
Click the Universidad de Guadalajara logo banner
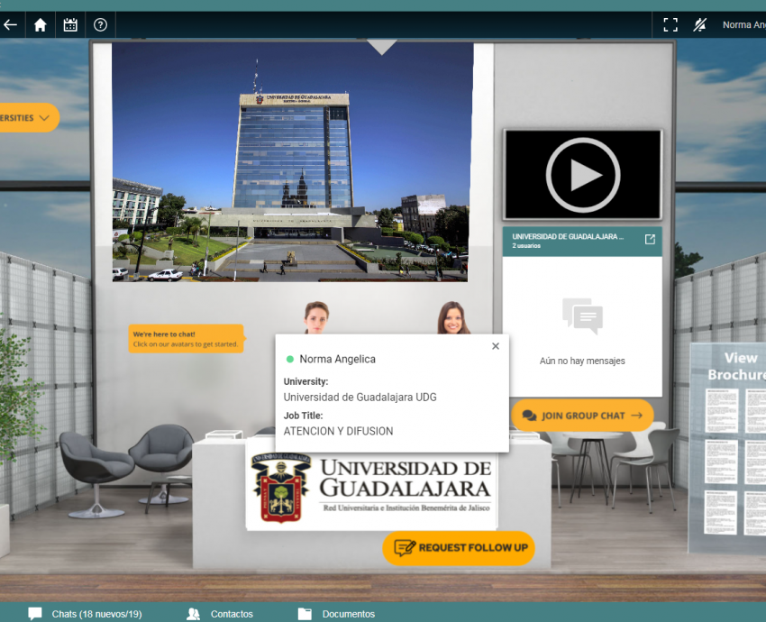371,491
